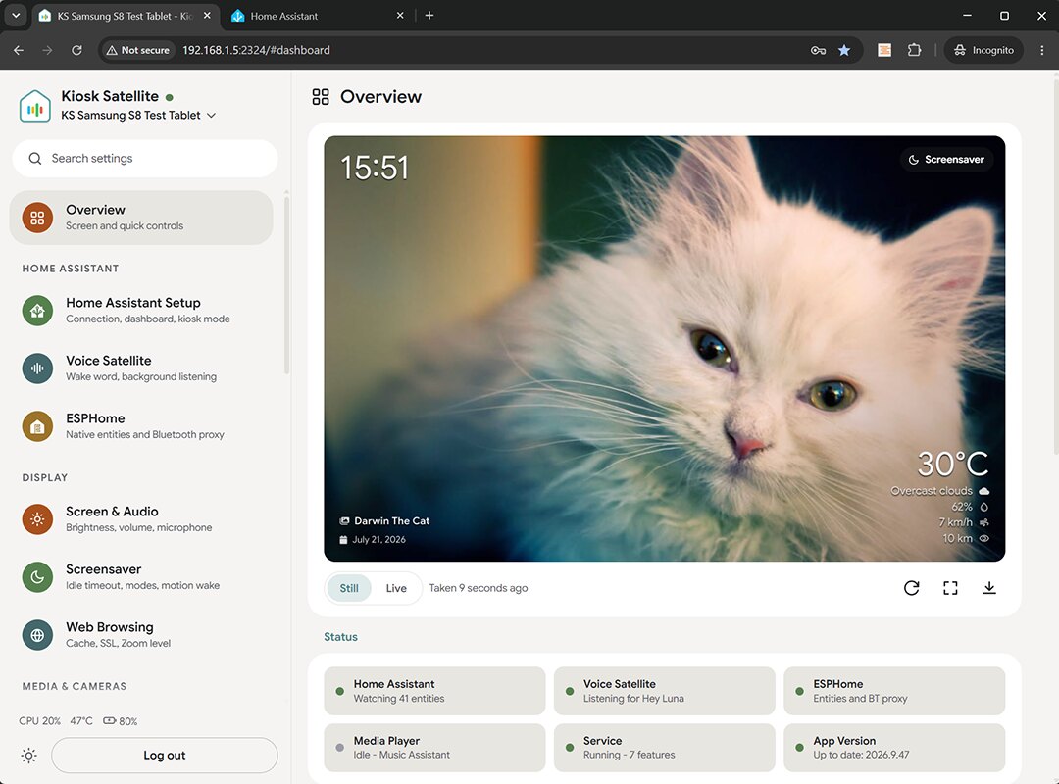Select the Still preview mode
This screenshot has width=1059, height=784.
(x=349, y=588)
